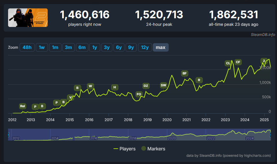This screenshot has height=164, width=277.
Task: Click the BF marker on chart
Action: click(185, 73)
